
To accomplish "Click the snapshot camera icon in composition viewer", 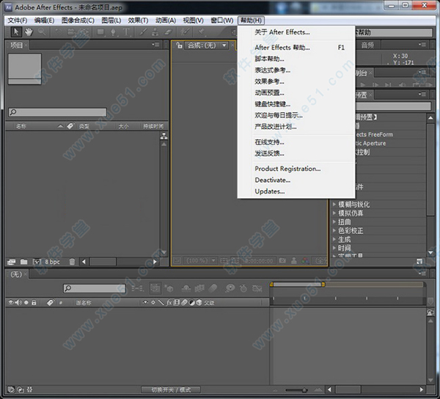I will (282, 260).
